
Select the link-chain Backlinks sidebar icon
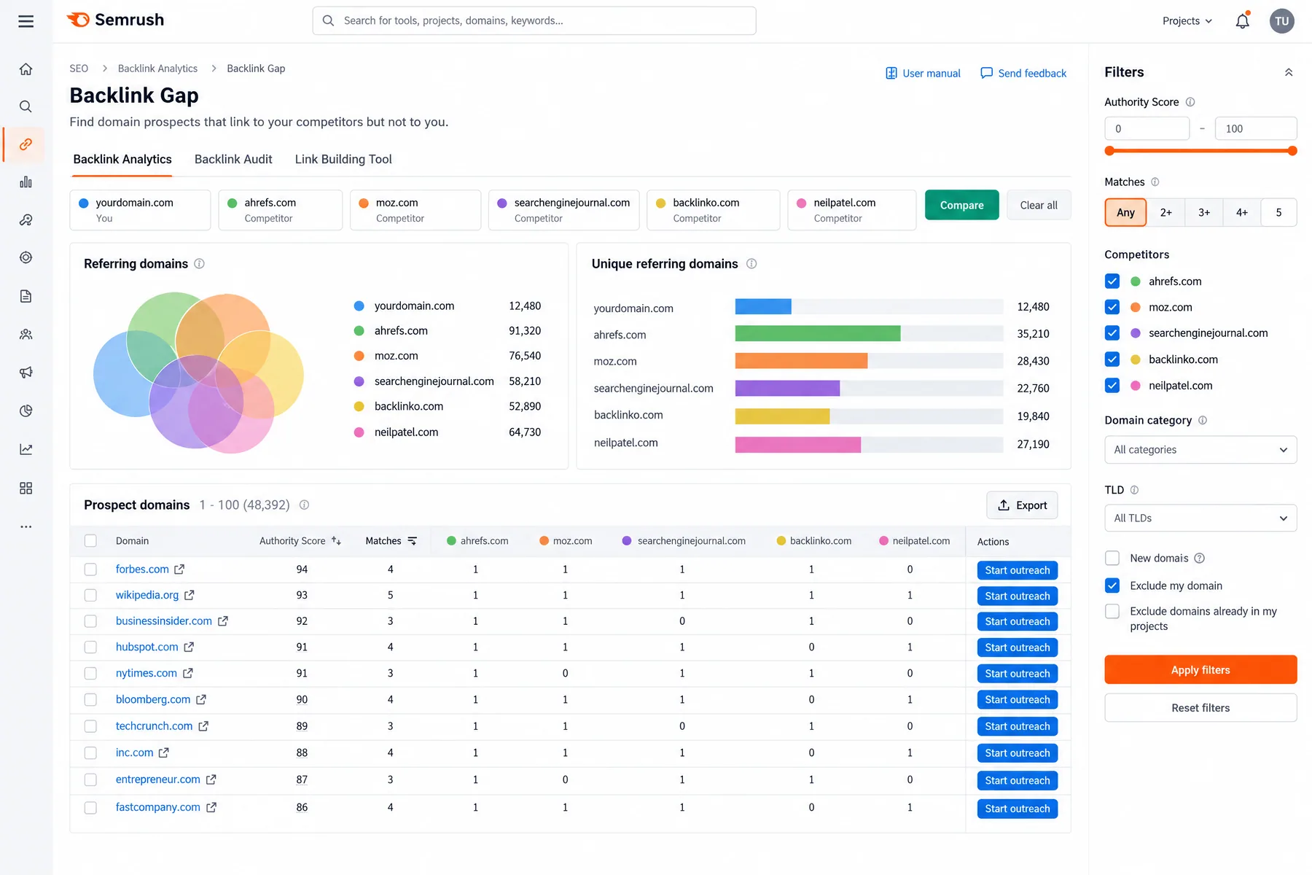click(x=26, y=144)
